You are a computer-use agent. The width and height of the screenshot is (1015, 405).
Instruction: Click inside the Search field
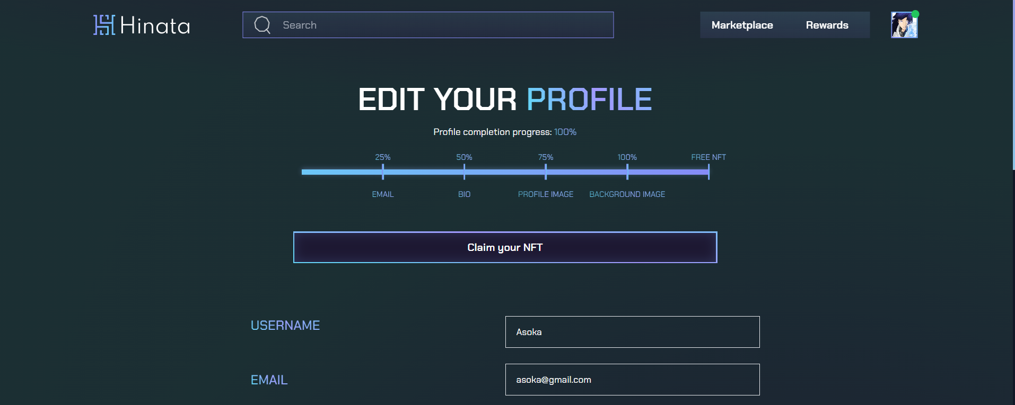[x=428, y=25]
